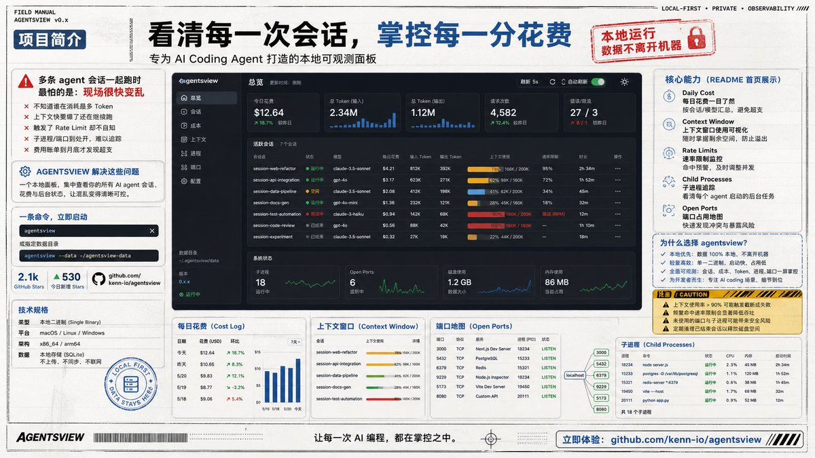Select the 20111 python app.py process row
The image size is (815, 458).
point(708,400)
